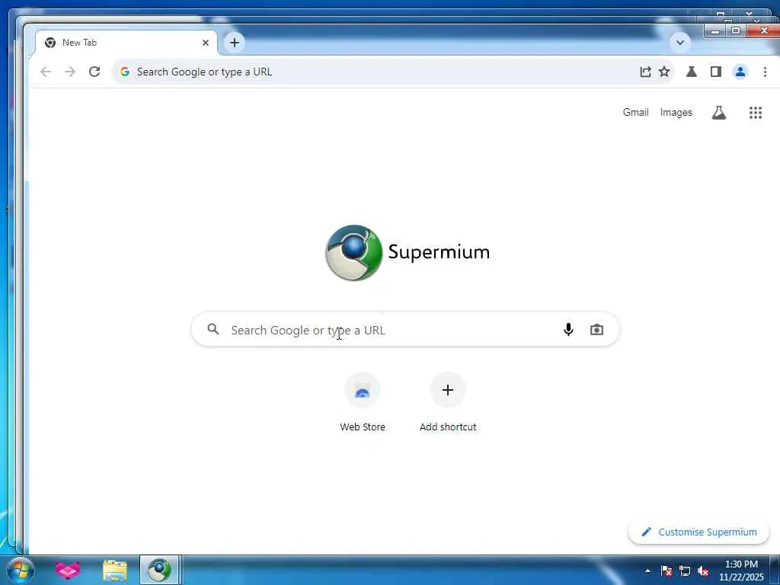
Task: Open the pink taskbar application
Action: point(68,570)
